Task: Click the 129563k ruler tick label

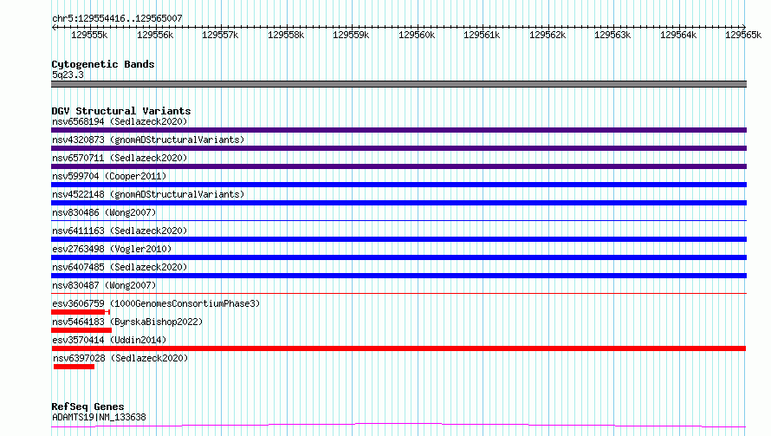Action: (612, 35)
